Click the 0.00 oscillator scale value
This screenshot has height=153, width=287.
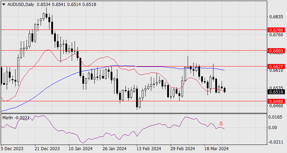[273, 127]
